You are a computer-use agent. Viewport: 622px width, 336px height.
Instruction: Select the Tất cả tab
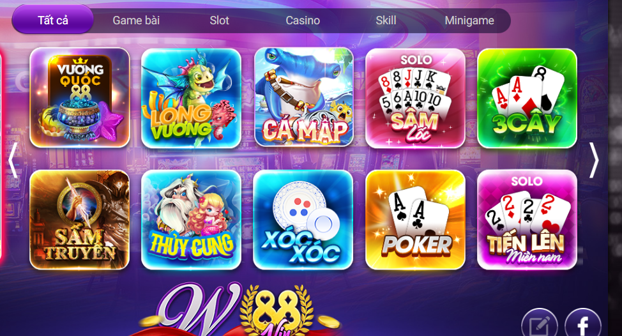(x=53, y=20)
